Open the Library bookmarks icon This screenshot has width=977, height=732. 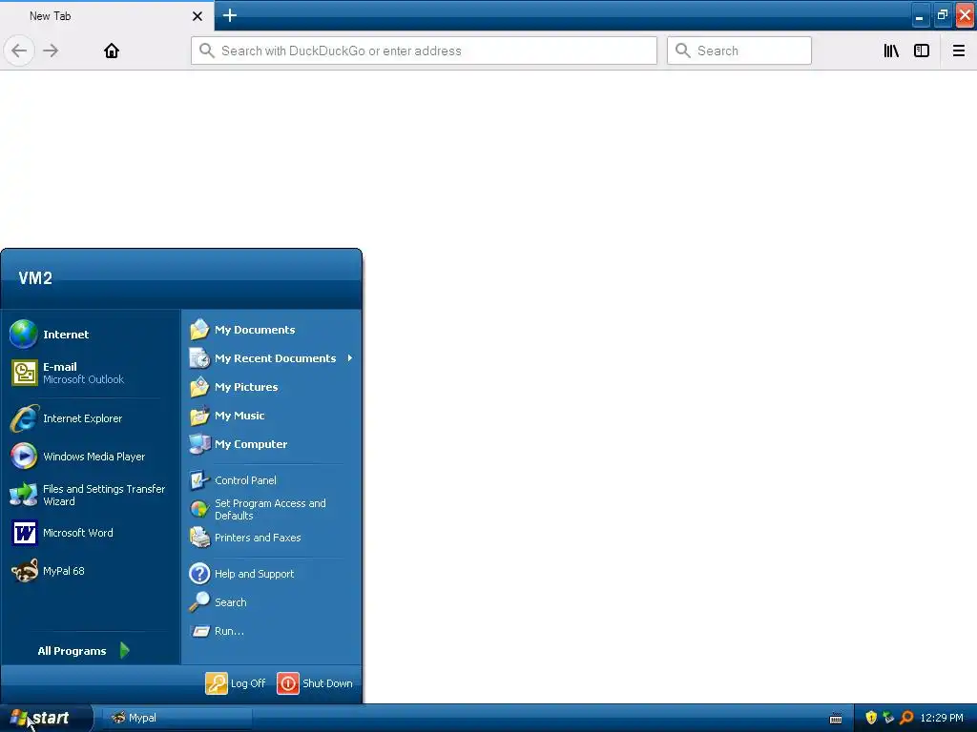pos(891,51)
